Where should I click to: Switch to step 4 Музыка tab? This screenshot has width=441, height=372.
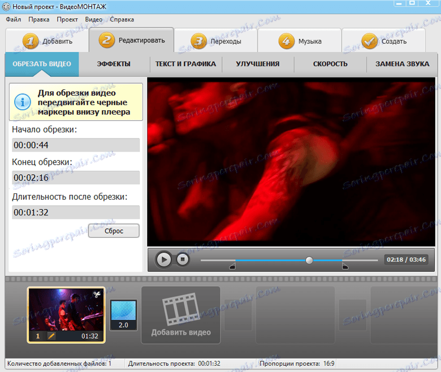(300, 41)
